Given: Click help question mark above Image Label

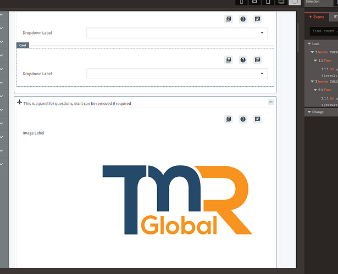Looking at the screenshot, I should coord(243,119).
